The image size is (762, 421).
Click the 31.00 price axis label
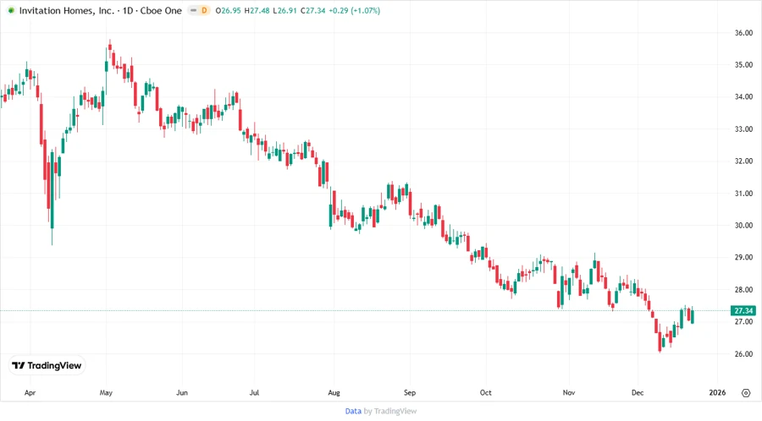(x=743, y=193)
